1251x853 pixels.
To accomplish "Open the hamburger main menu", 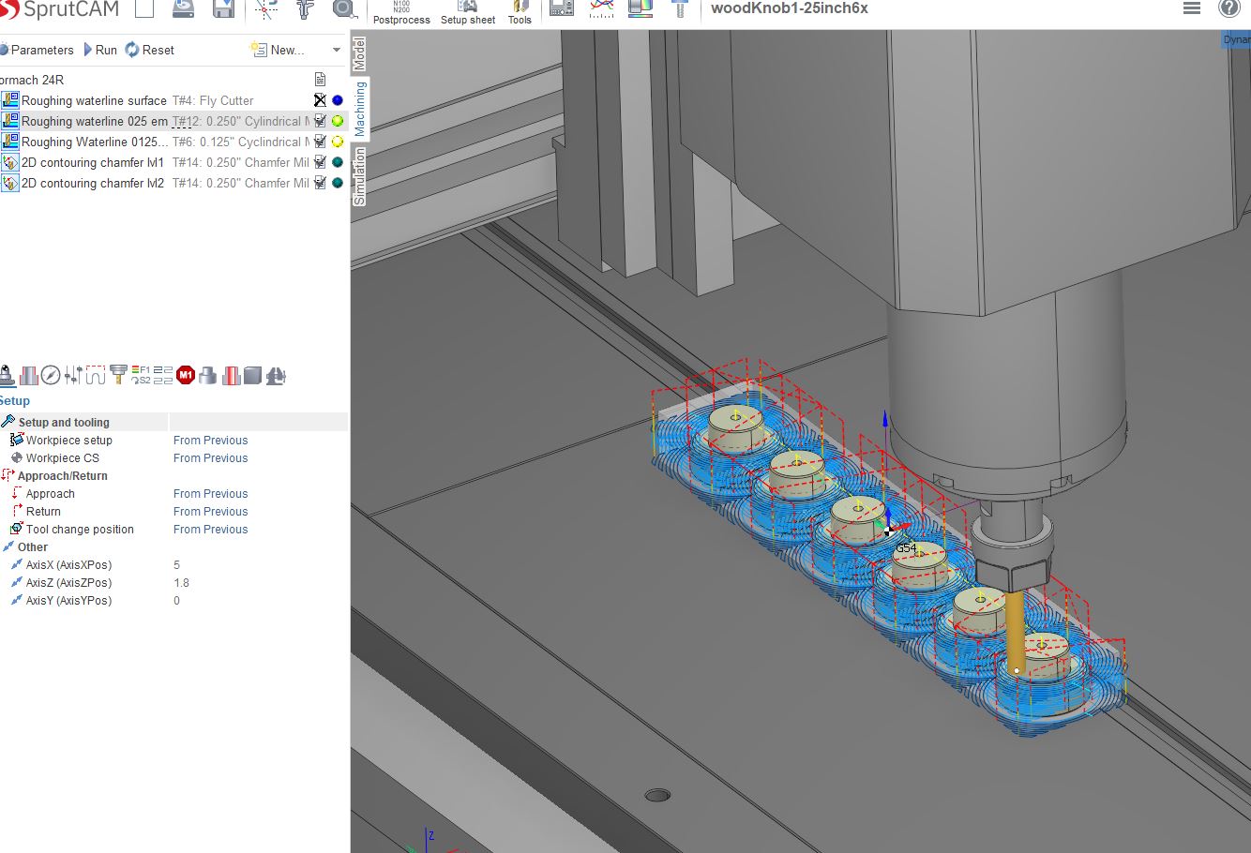I will (1192, 8).
